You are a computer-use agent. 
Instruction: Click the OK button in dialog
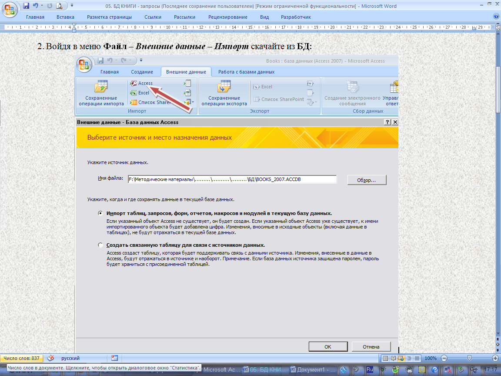pyautogui.click(x=328, y=346)
